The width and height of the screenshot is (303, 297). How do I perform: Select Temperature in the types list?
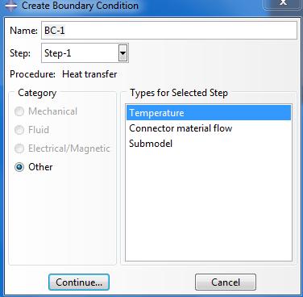coord(209,113)
